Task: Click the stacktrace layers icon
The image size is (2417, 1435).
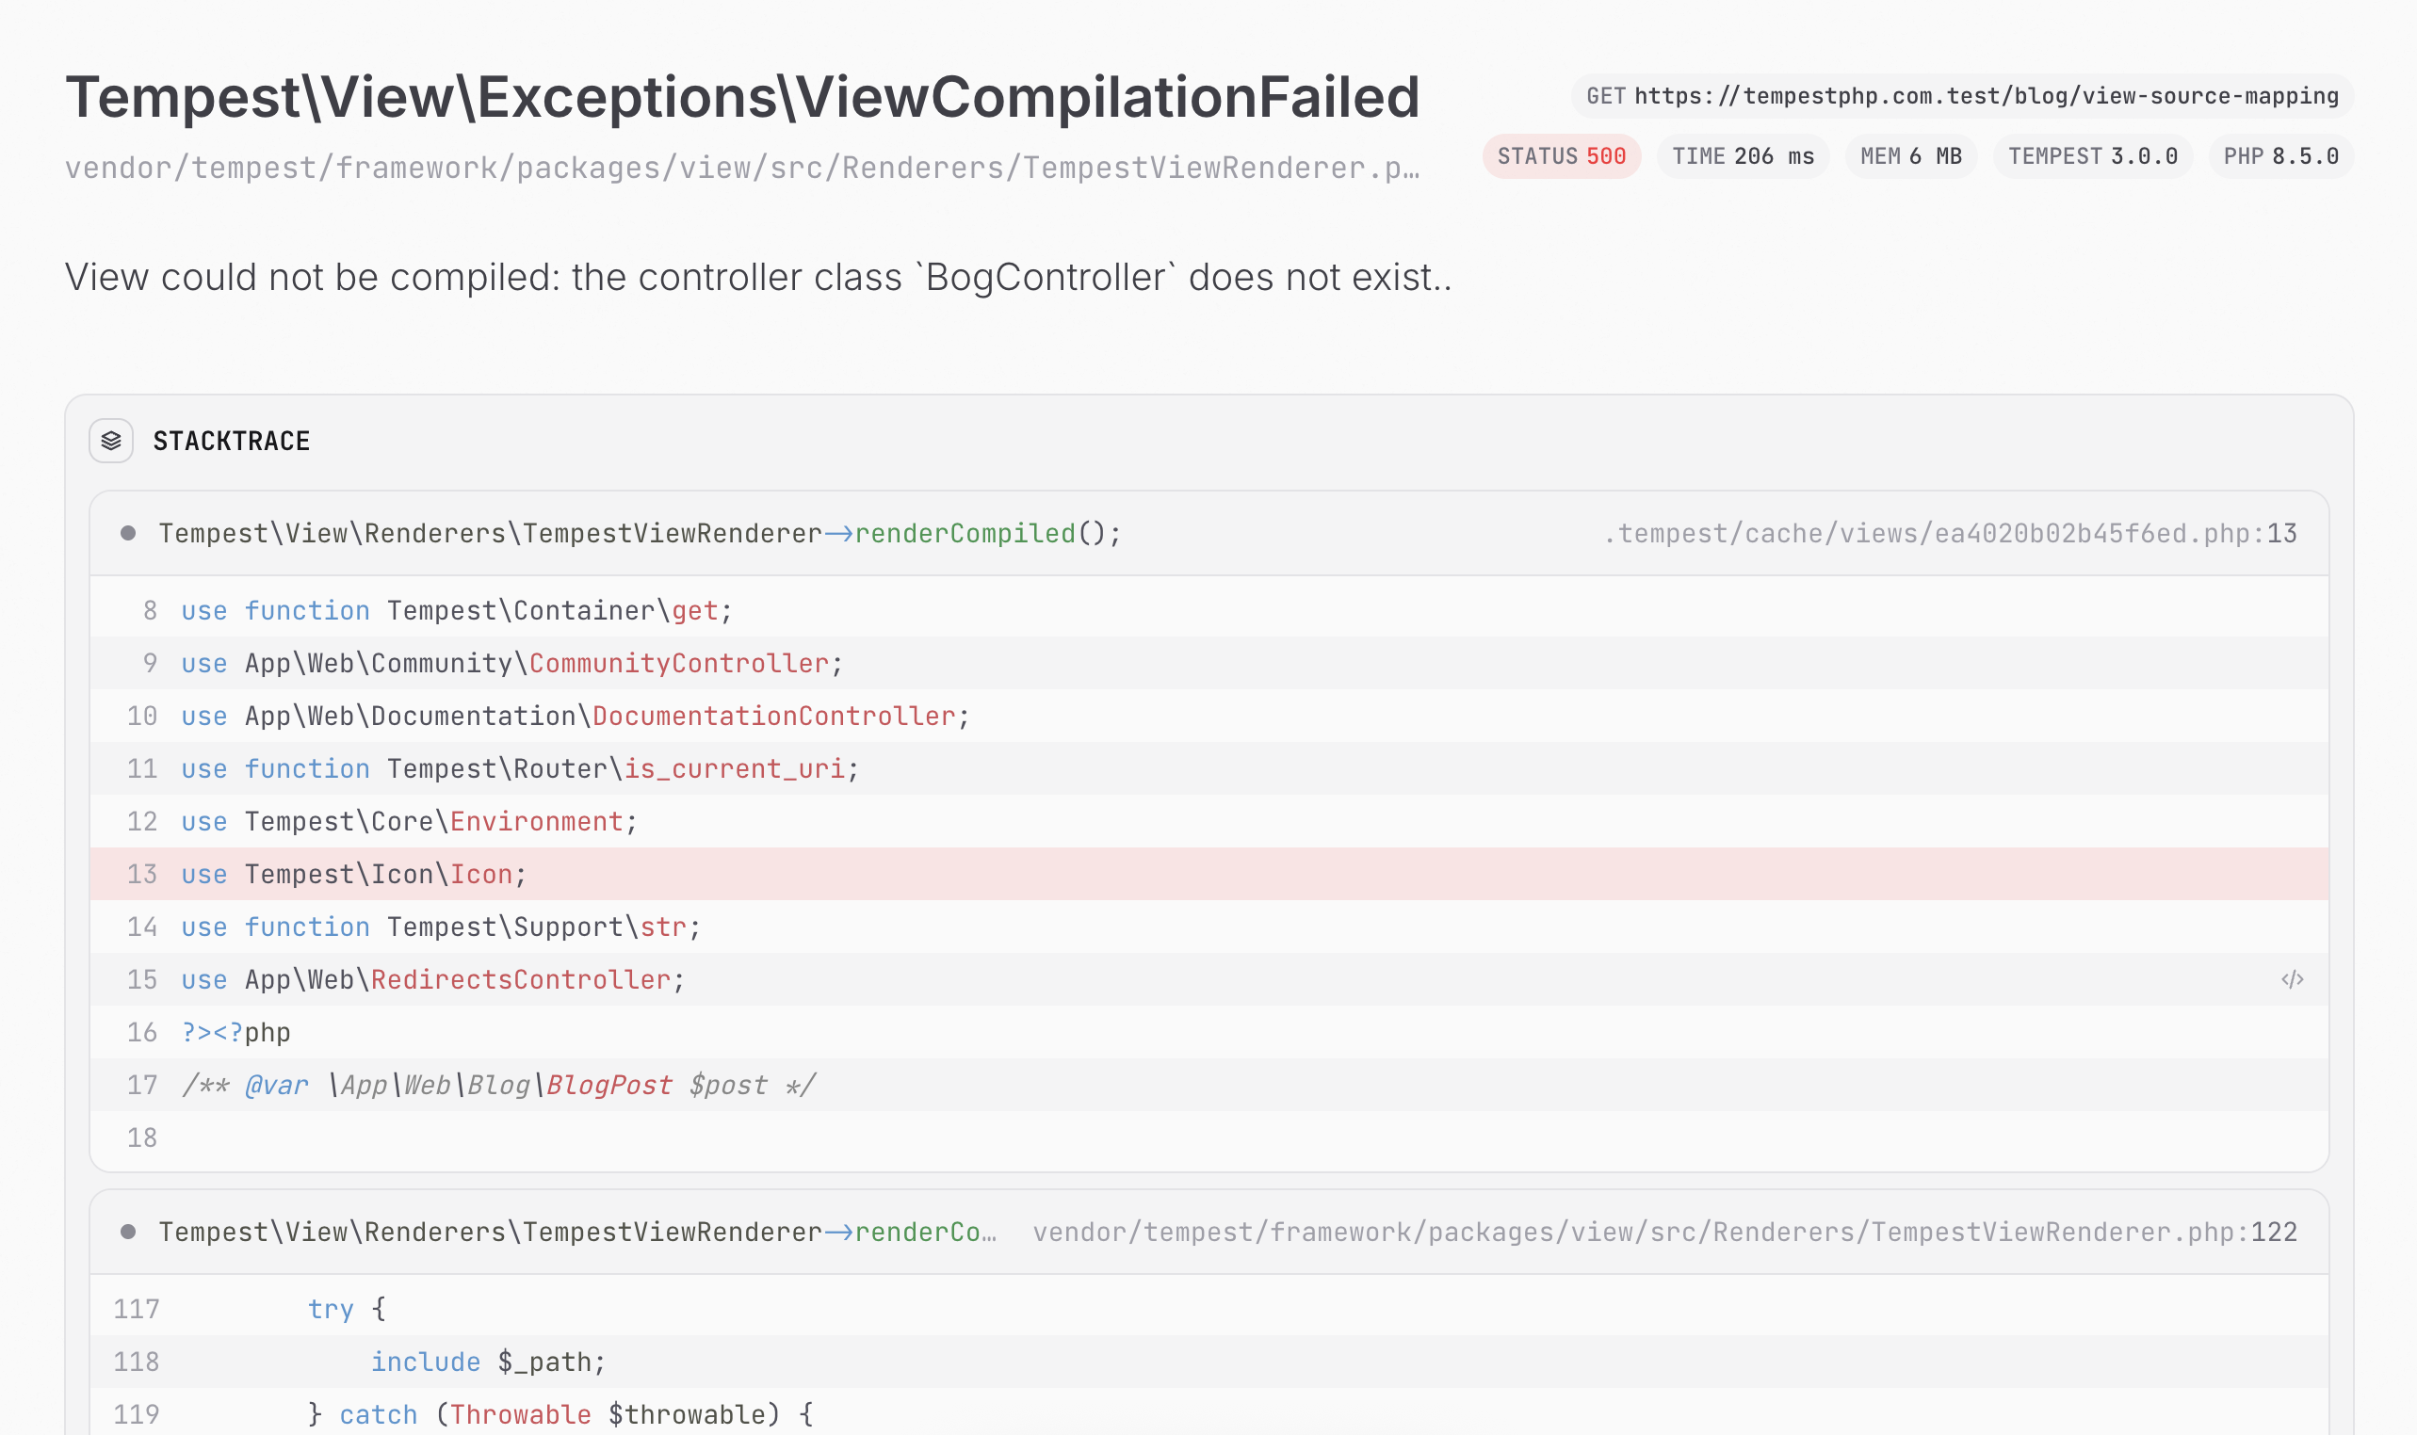Action: pos(111,441)
